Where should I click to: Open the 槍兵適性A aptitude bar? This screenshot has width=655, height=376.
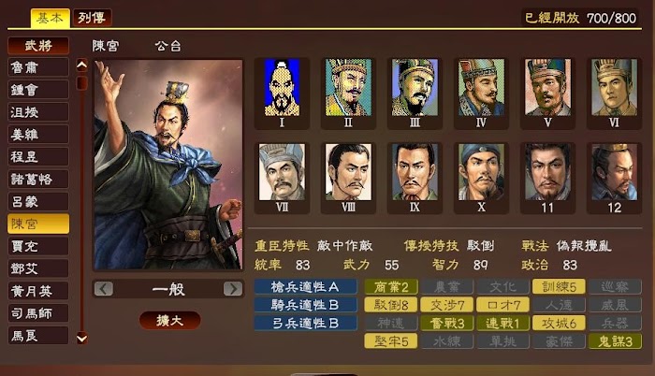pos(305,286)
